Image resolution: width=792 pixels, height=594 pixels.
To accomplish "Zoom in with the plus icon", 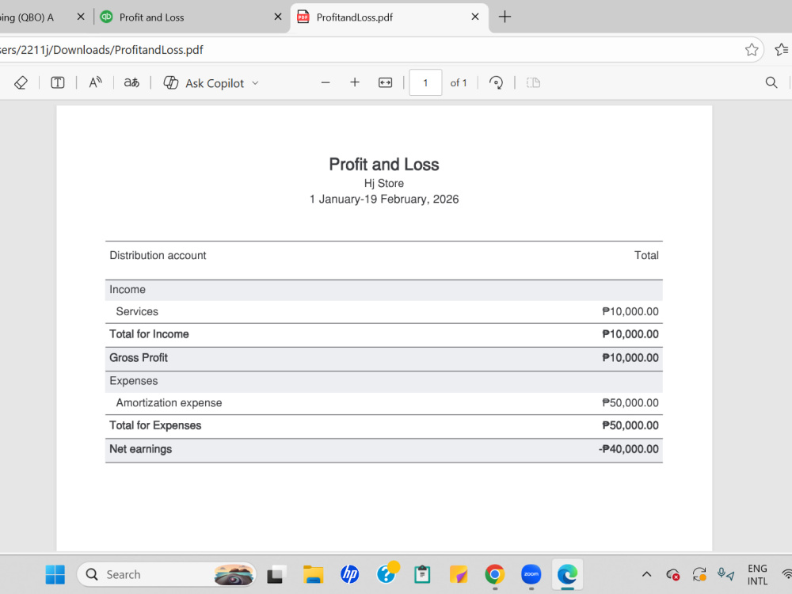I will pos(355,83).
